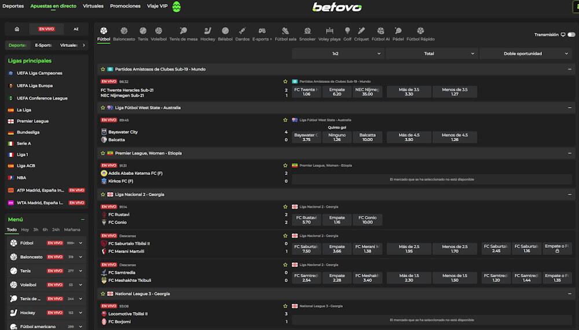Select Tenis de mesa icon
Screen dimensions: 579x330
pos(183,31)
